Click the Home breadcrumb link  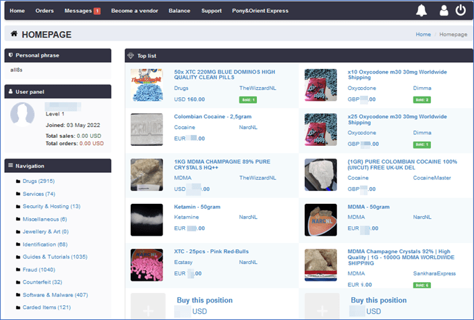click(423, 34)
